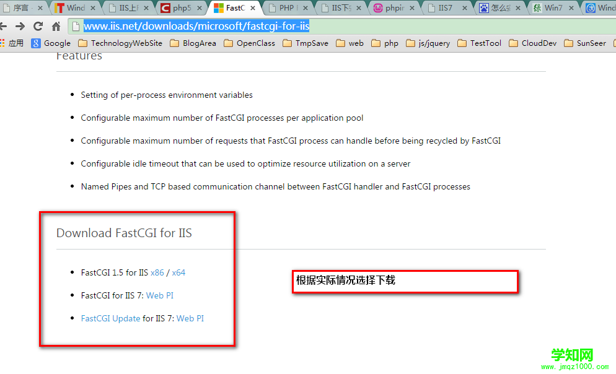Switch to the phpir tab
Viewport: 616px width, 374px height.
click(394, 8)
